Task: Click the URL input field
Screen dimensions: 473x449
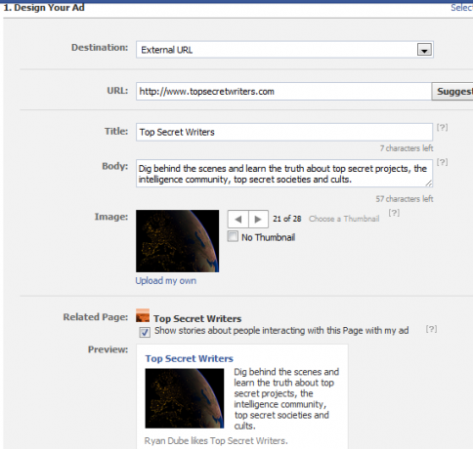Action: tap(283, 92)
